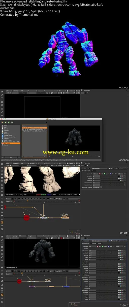Select the rockMonster_position_v05 file row

[34, 131]
